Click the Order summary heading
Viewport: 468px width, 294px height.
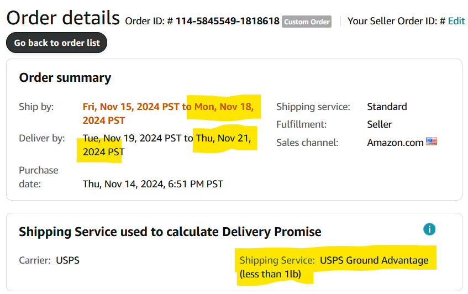65,77
